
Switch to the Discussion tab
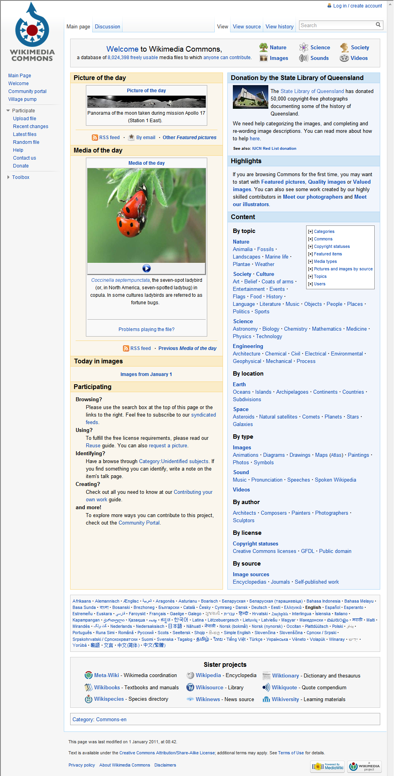108,27
